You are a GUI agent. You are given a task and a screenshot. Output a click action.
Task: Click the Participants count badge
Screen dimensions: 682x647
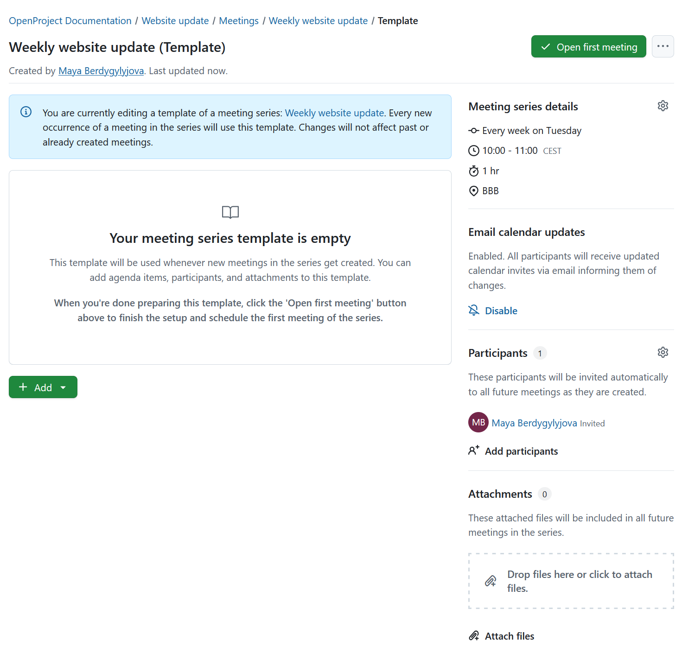pos(540,353)
